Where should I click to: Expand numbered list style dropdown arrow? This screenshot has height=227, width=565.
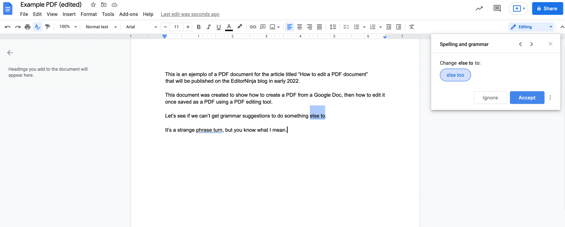click(x=380, y=27)
